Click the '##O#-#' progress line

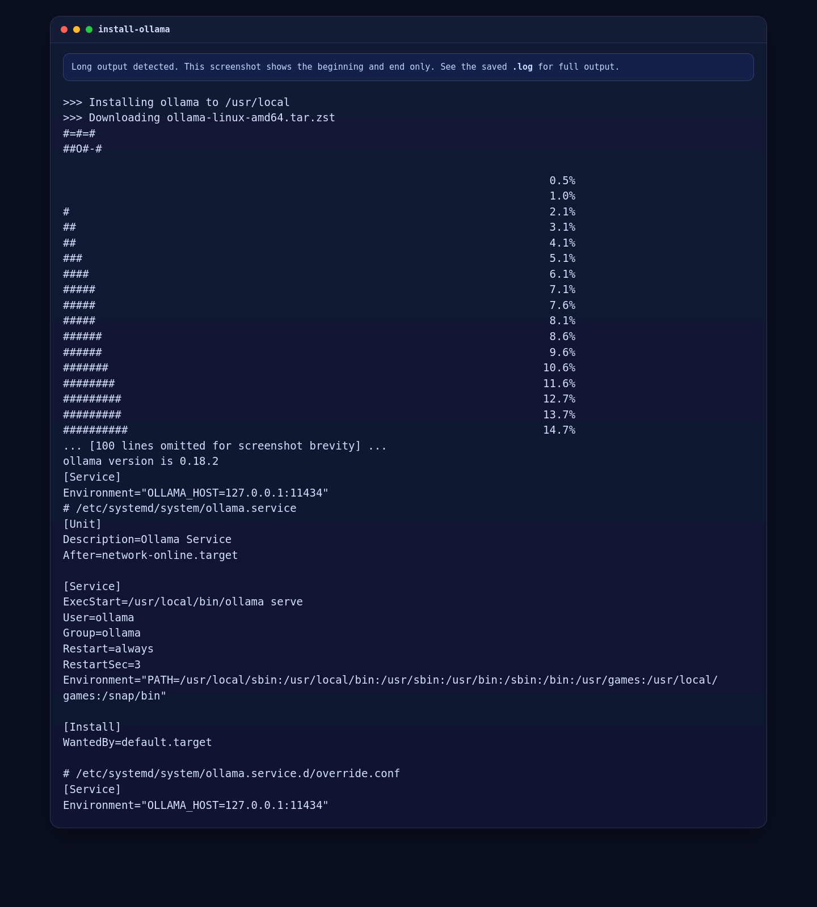click(83, 149)
